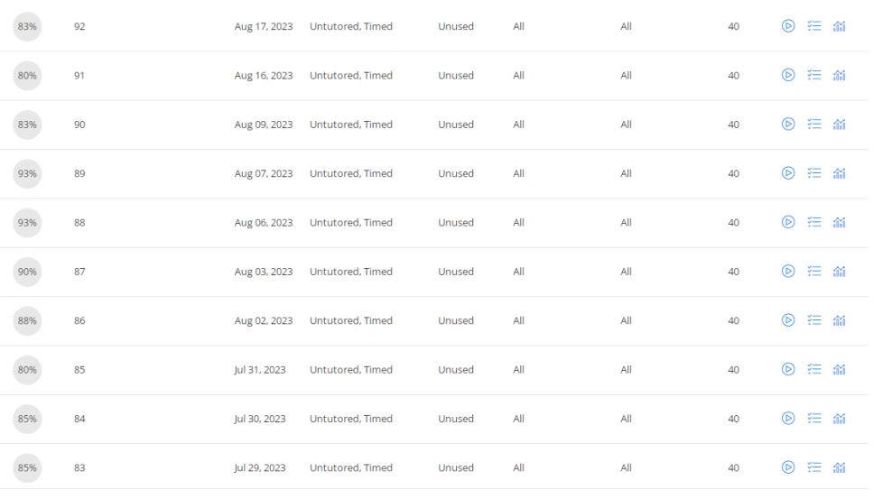The width and height of the screenshot is (892, 499).
Task: Click test ID 90 in the list
Action: tap(79, 125)
